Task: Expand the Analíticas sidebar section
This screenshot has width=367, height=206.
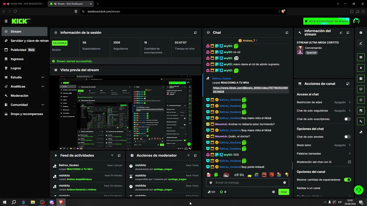Action: 43,86
